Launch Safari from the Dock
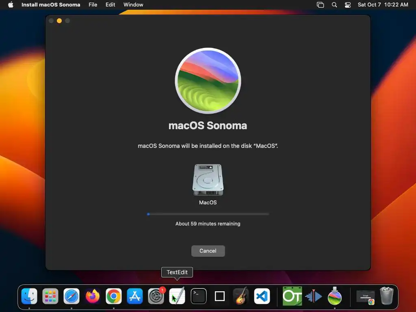 click(x=71, y=296)
